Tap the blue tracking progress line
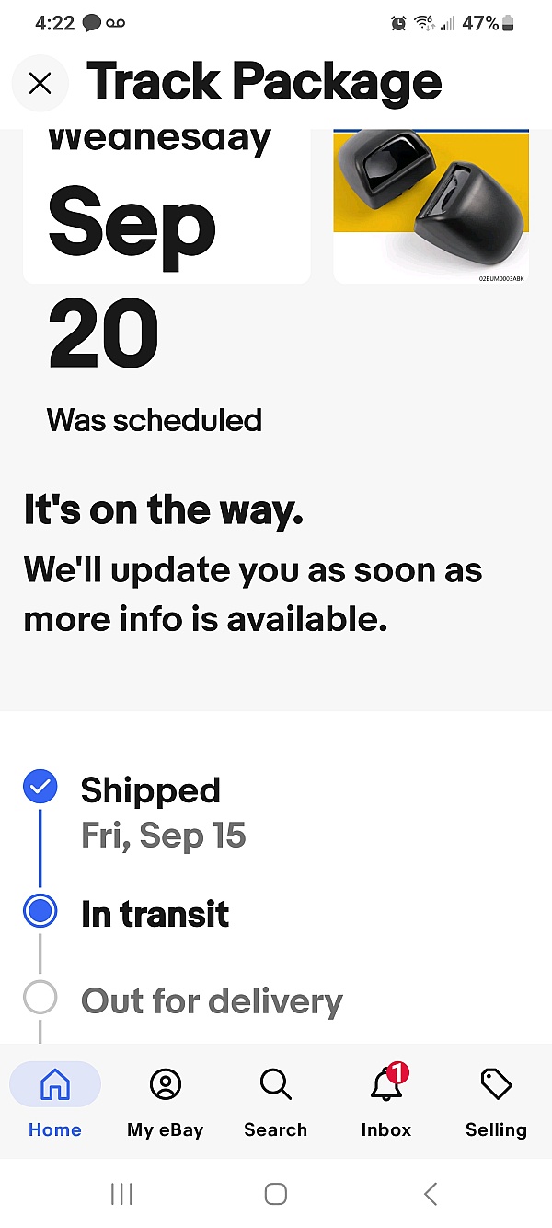Viewport: 552px width, 1228px height. pyautogui.click(x=40, y=849)
